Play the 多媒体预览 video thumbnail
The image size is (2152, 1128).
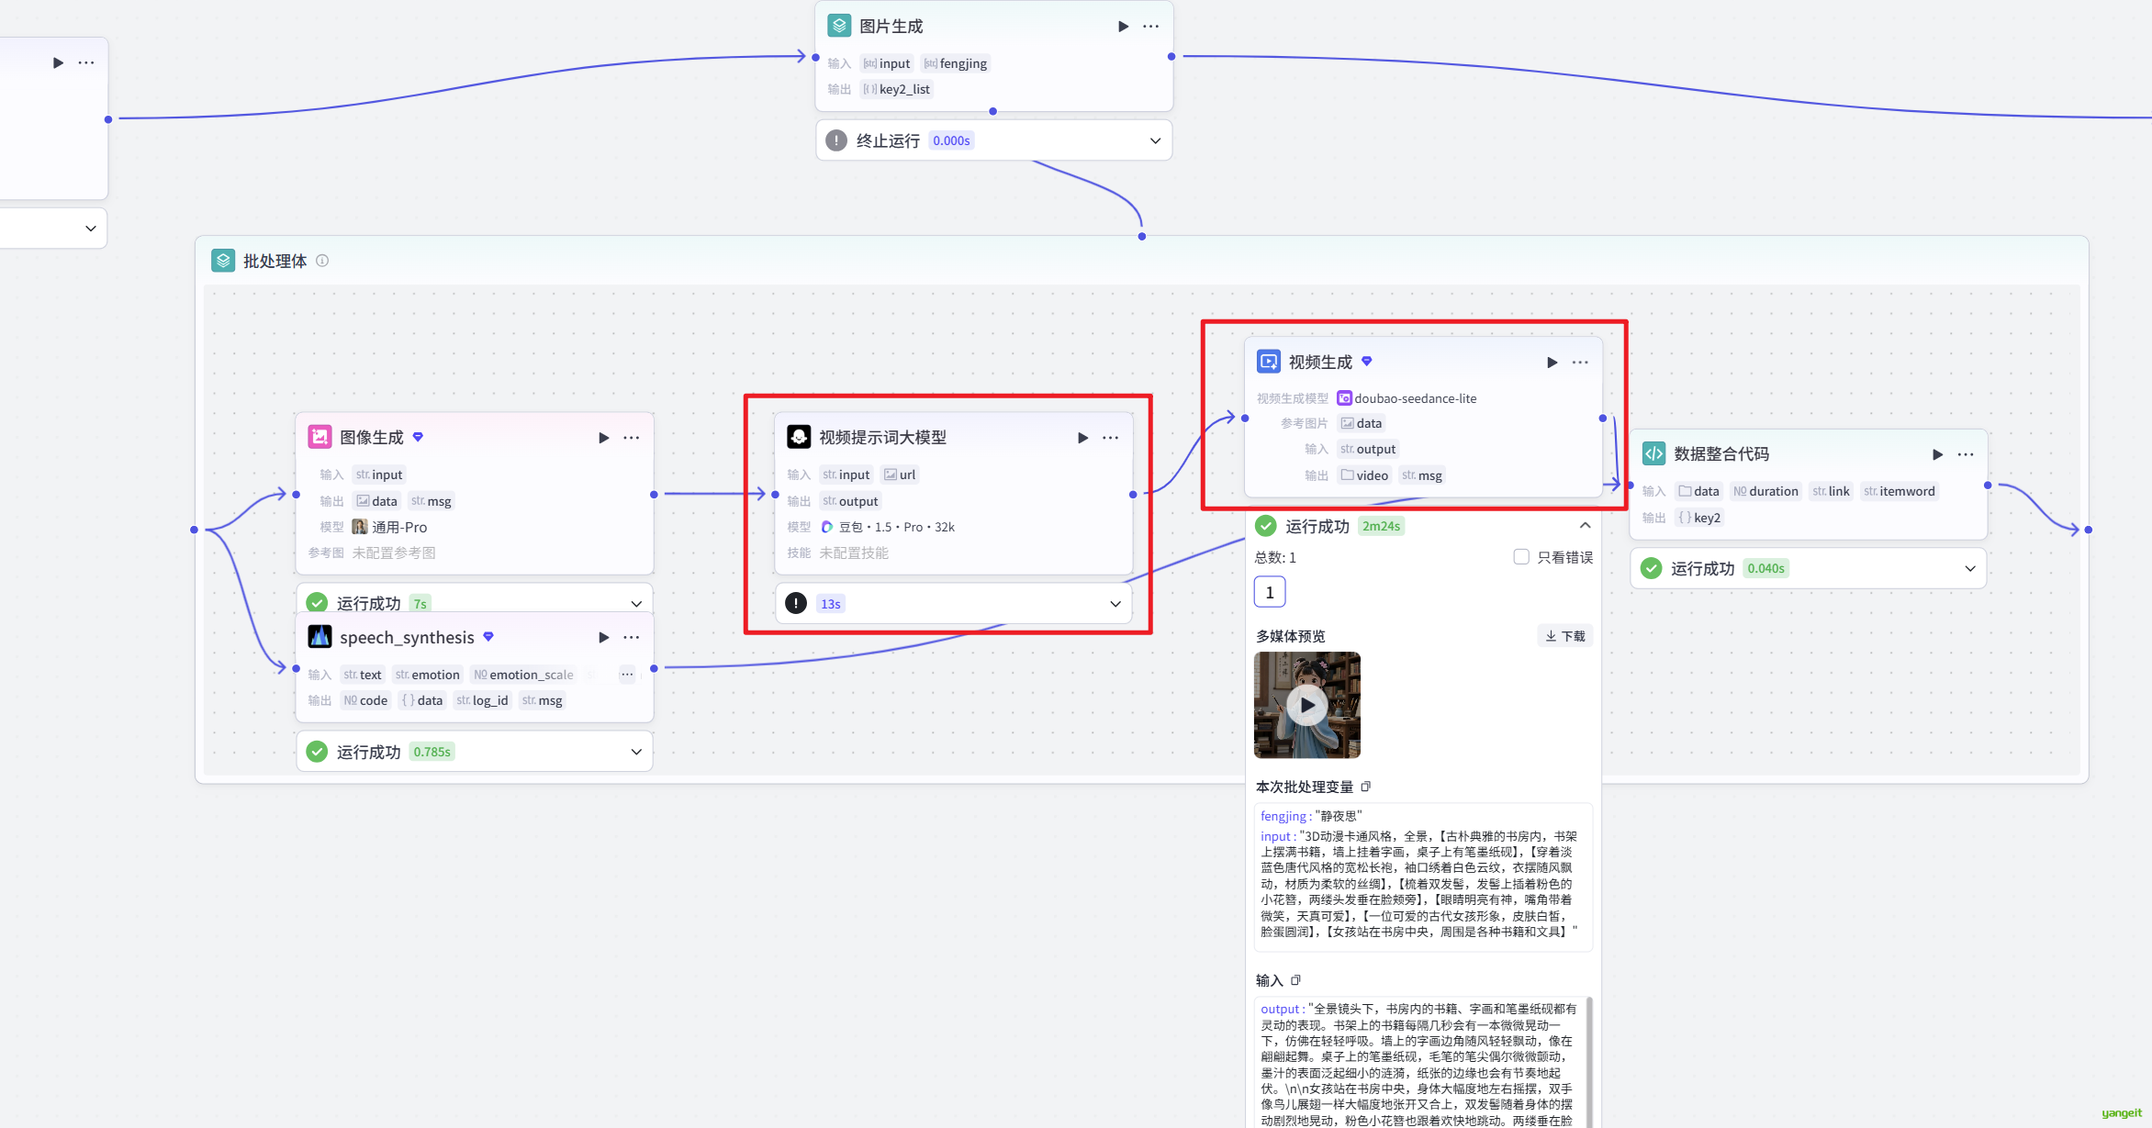[1306, 705]
